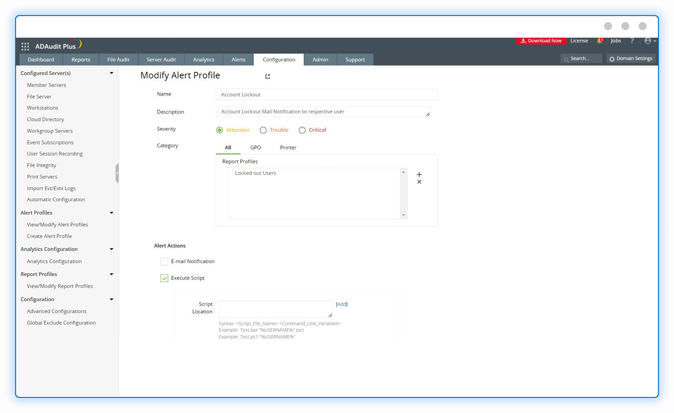
Task: Switch to the Server Audit tab
Action: pyautogui.click(x=161, y=60)
